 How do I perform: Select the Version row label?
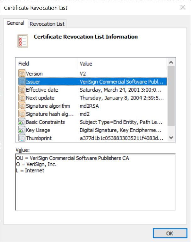coord(34,74)
